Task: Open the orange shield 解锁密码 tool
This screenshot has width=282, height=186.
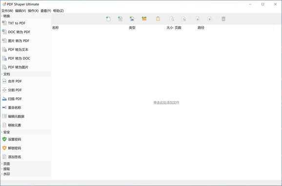Action: 12,148
